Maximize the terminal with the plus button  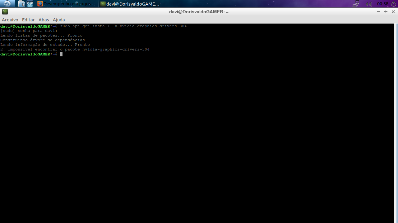point(386,12)
